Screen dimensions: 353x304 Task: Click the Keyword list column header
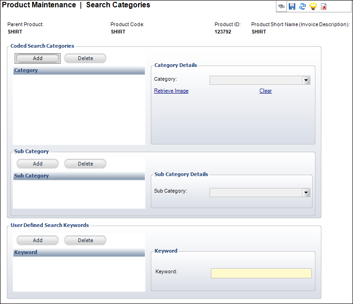pyautogui.click(x=79, y=253)
